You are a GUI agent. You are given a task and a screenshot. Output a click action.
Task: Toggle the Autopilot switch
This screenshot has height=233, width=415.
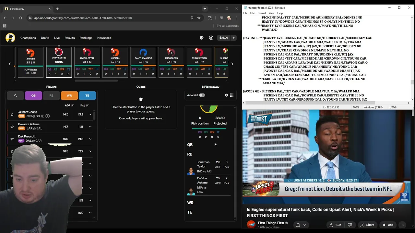coord(202,95)
